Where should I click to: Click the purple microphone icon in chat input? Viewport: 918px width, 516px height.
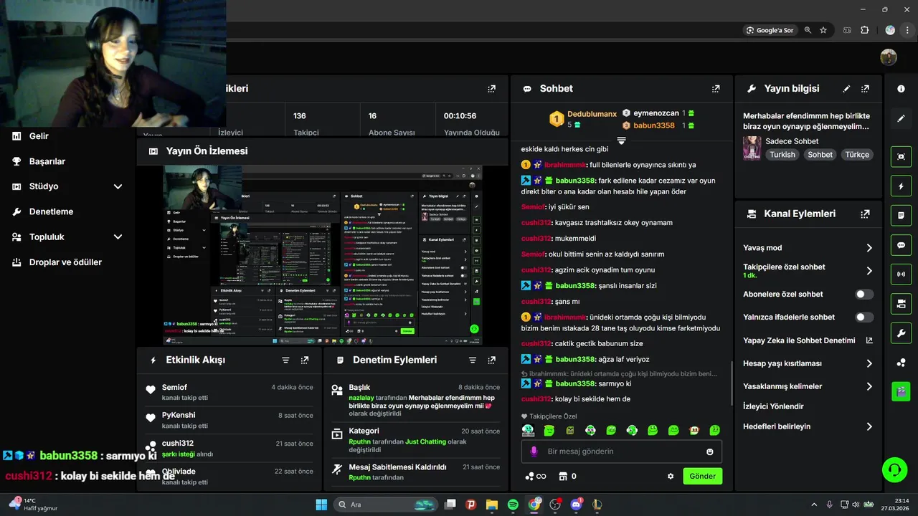(x=534, y=451)
